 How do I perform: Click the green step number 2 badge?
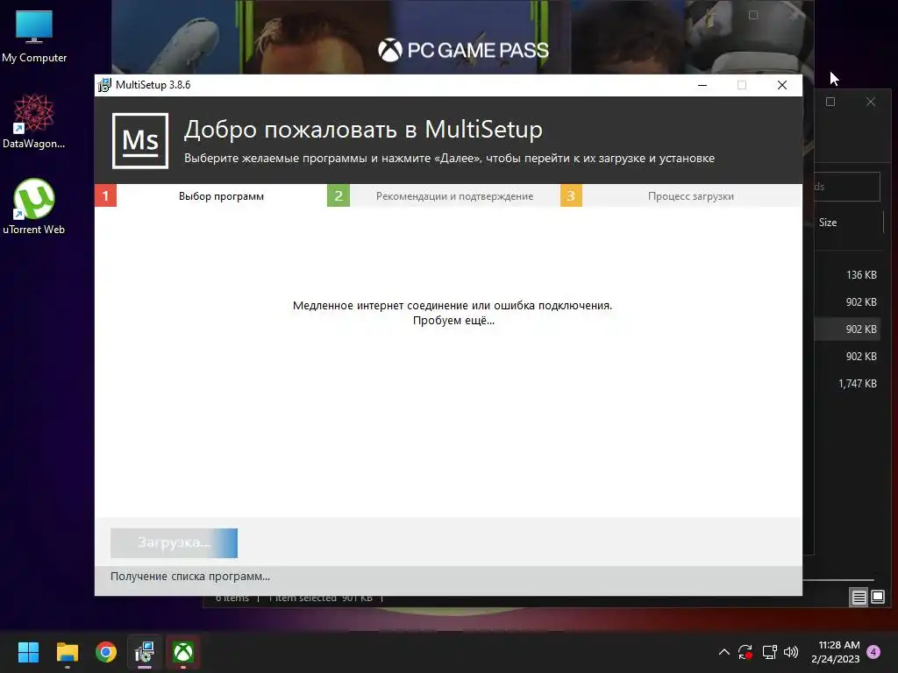[x=339, y=195]
